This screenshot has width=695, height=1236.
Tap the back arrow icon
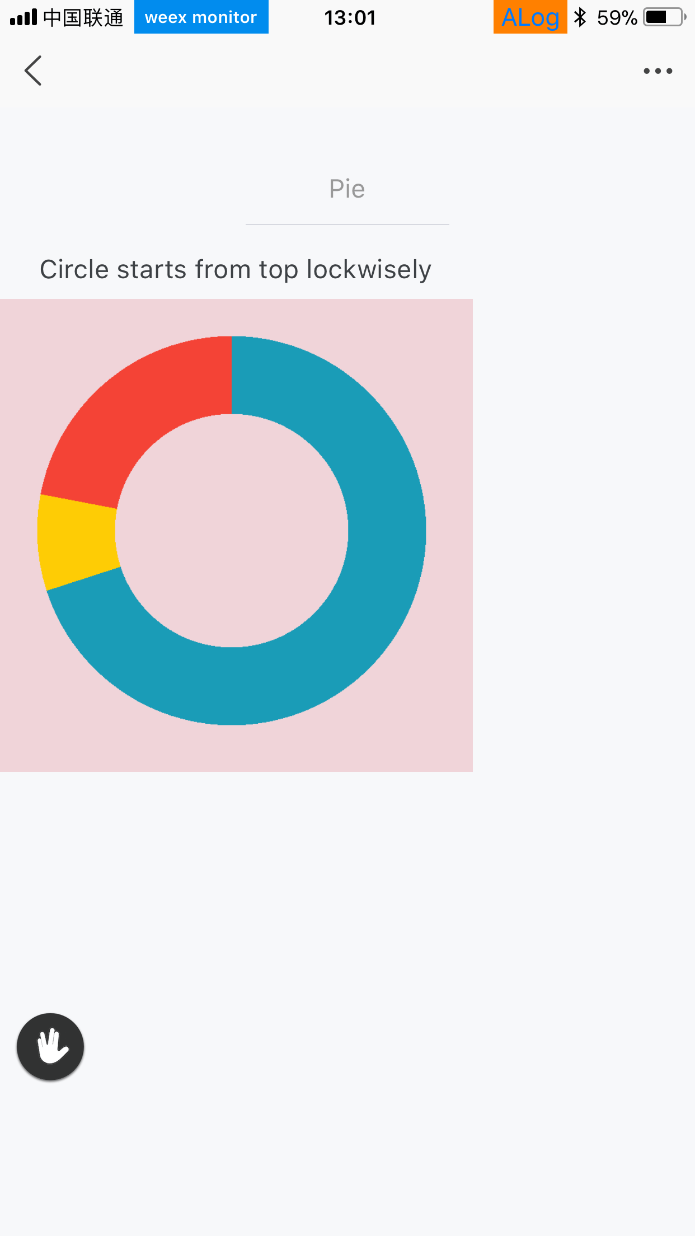click(x=33, y=71)
